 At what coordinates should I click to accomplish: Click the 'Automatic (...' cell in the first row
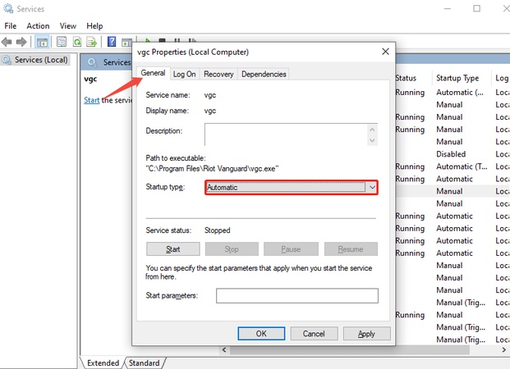[460, 92]
